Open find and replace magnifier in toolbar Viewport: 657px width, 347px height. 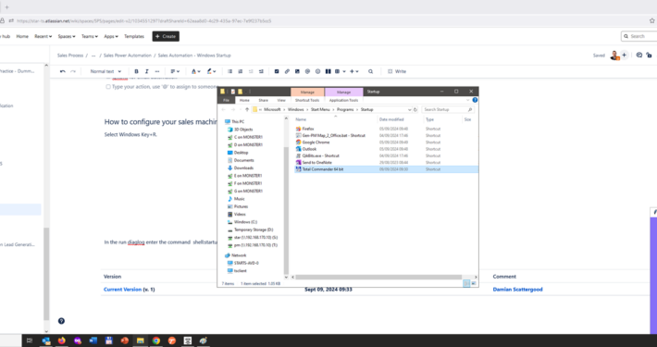point(371,71)
